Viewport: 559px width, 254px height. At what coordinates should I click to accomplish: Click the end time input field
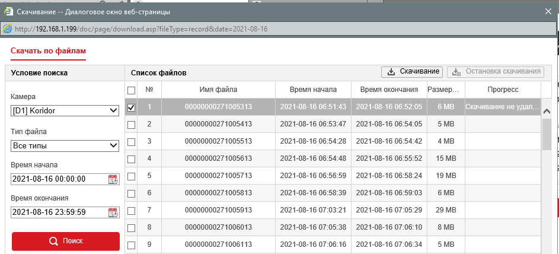coord(58,212)
